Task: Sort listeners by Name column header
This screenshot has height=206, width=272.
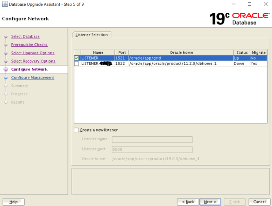Action: [98, 52]
